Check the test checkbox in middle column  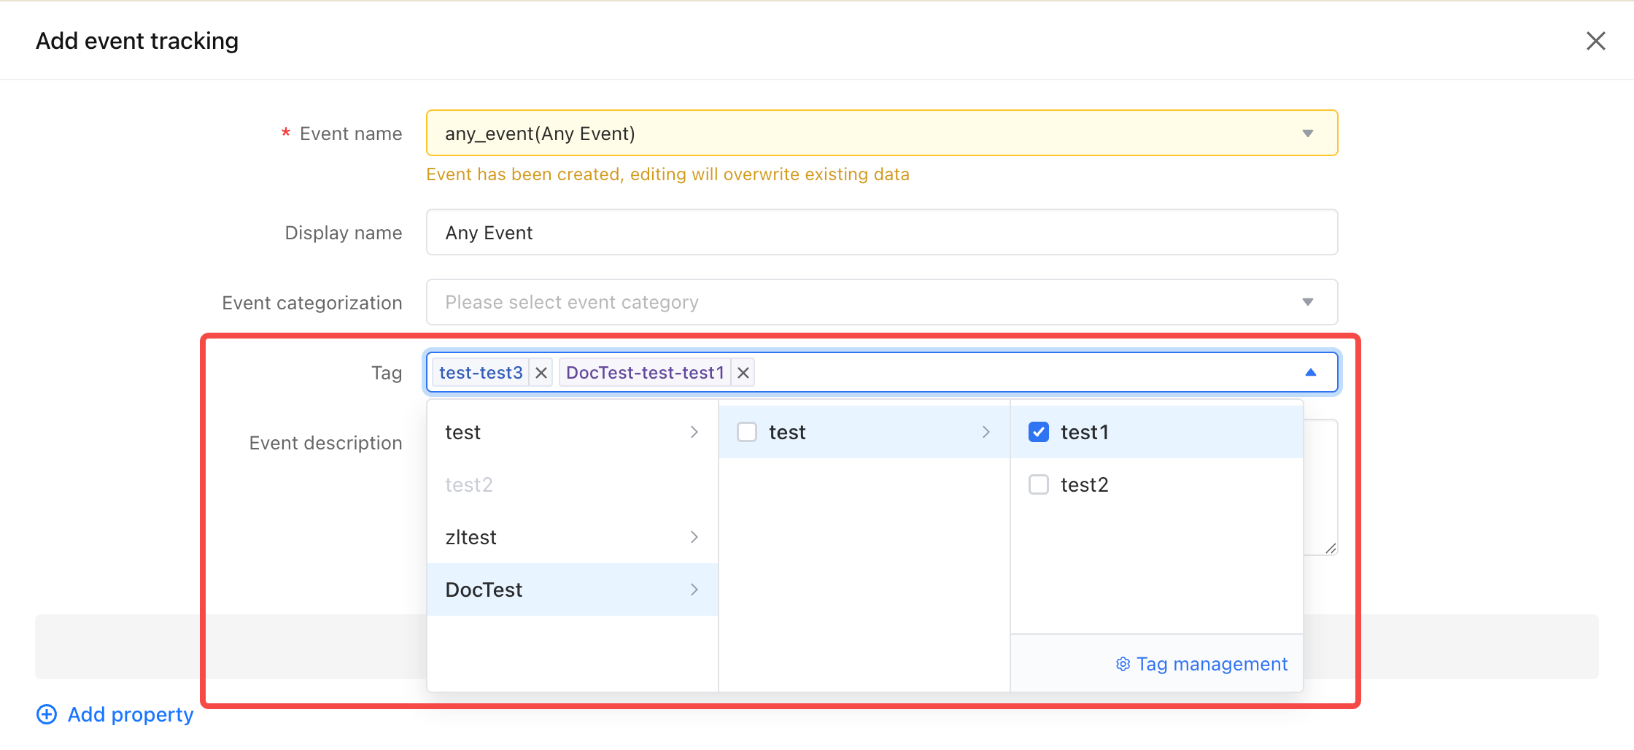pyautogui.click(x=747, y=432)
